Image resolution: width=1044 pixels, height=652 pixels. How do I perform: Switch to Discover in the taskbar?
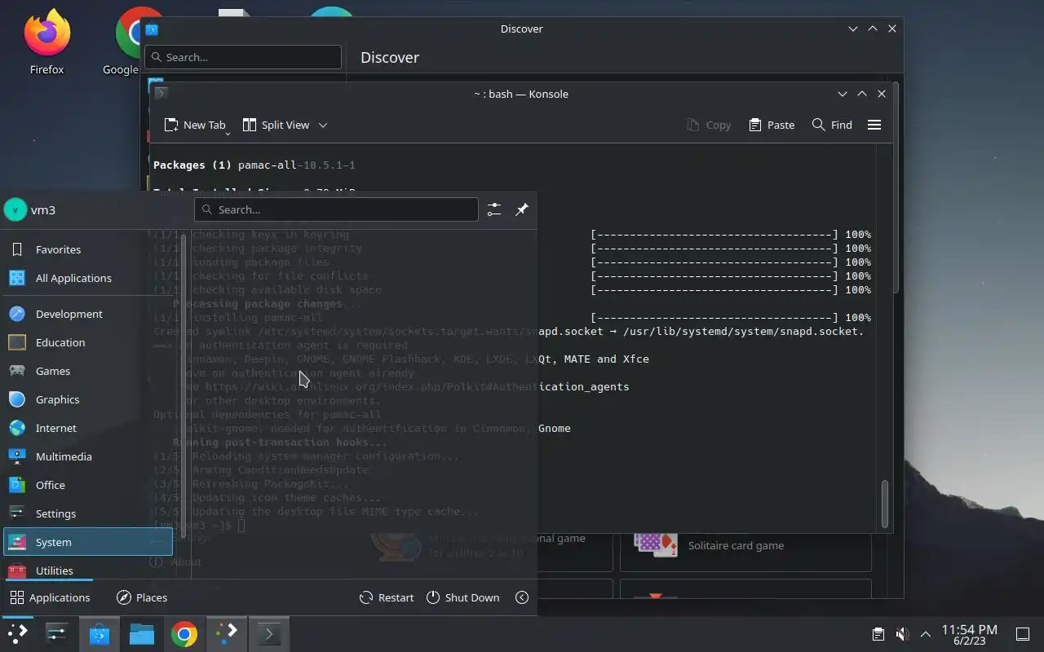pos(100,633)
